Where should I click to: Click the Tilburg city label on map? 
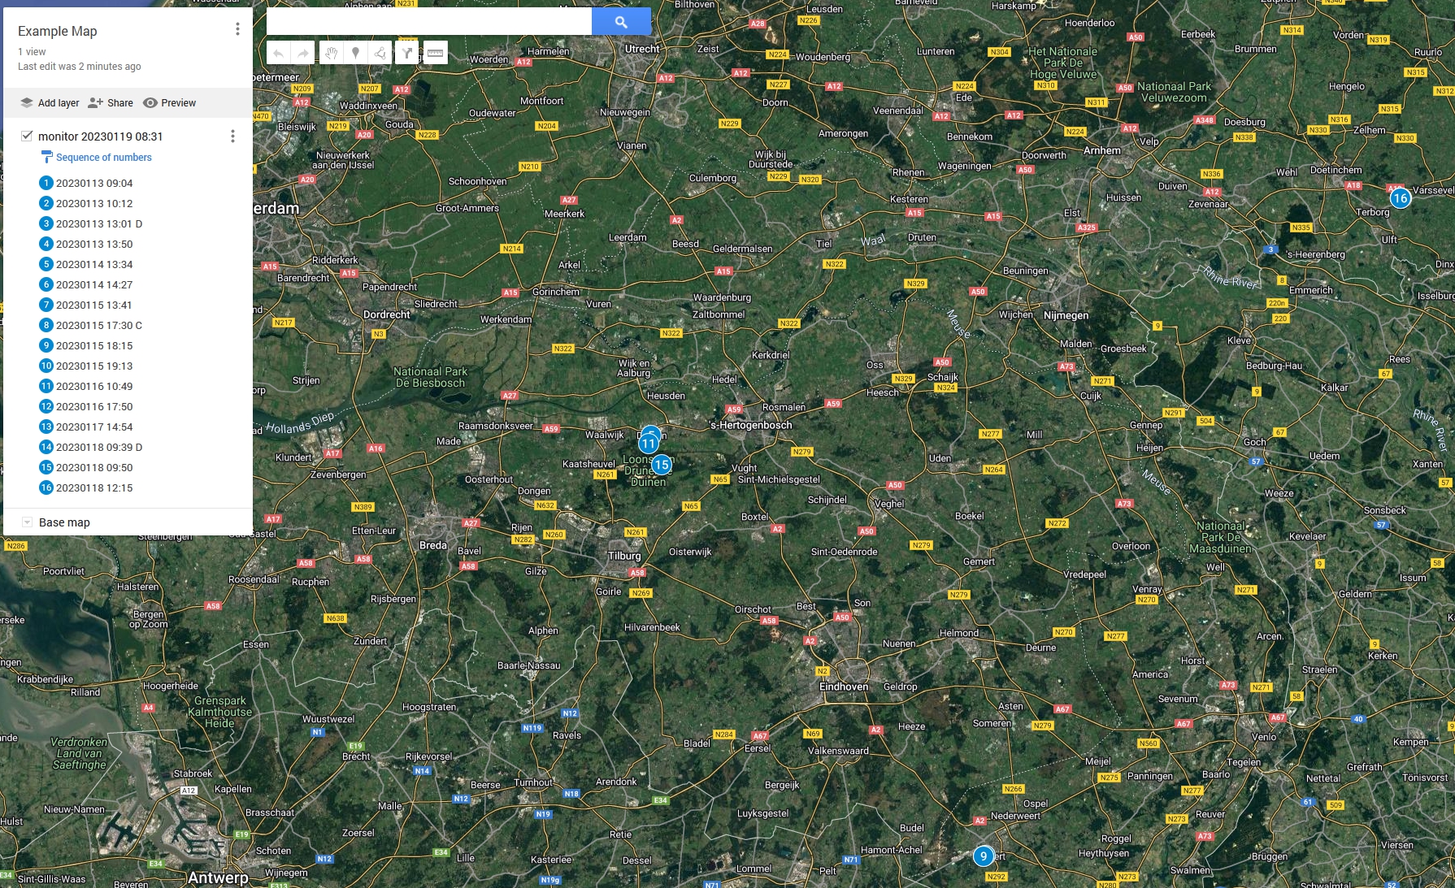tap(624, 556)
